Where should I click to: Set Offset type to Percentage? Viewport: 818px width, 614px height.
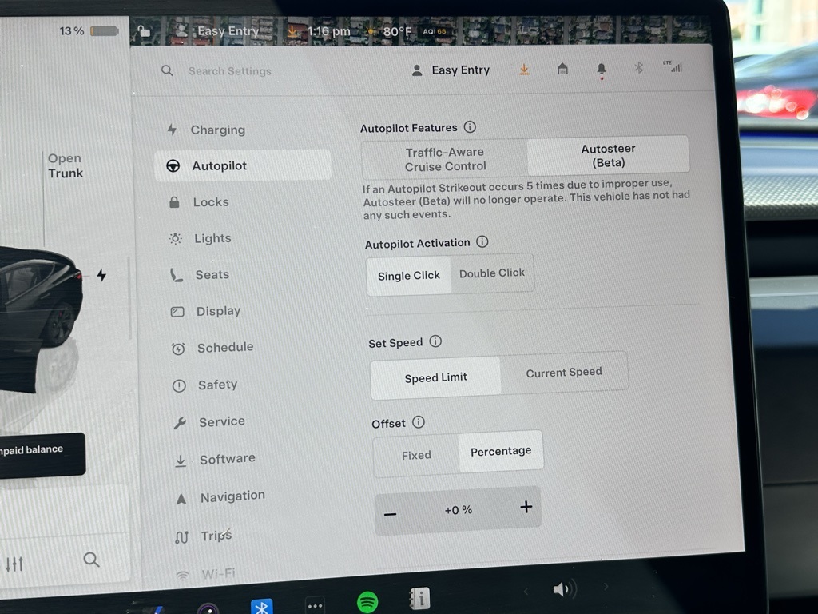(501, 451)
